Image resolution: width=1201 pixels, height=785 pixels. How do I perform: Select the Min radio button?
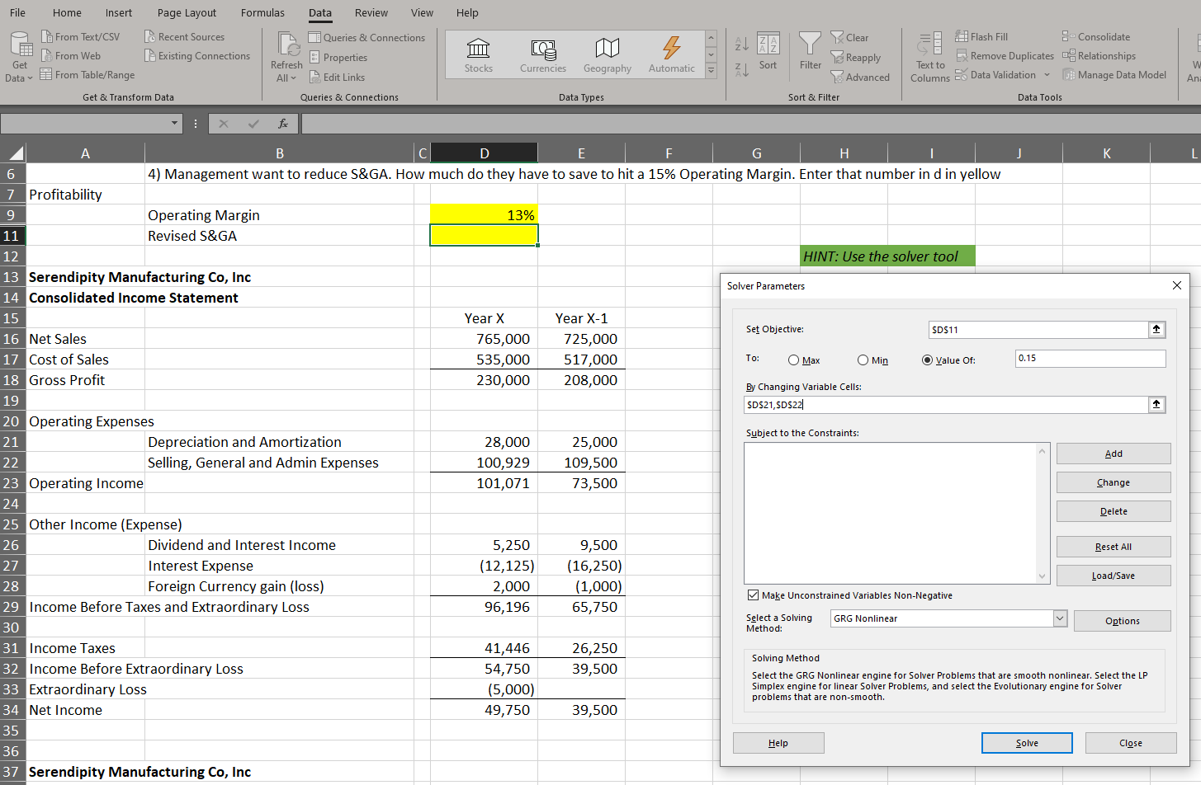coord(863,360)
